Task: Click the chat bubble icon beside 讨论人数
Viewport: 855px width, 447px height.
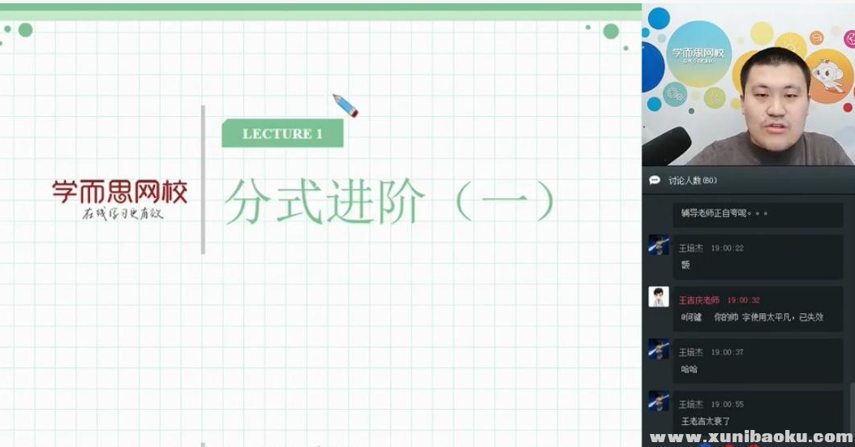Action: click(655, 180)
